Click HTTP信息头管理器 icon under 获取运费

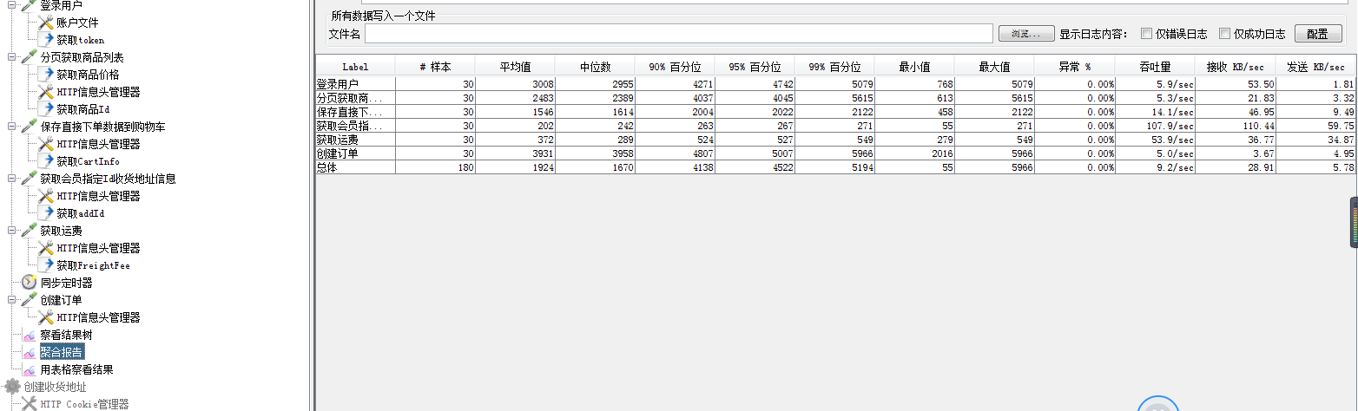(46, 248)
